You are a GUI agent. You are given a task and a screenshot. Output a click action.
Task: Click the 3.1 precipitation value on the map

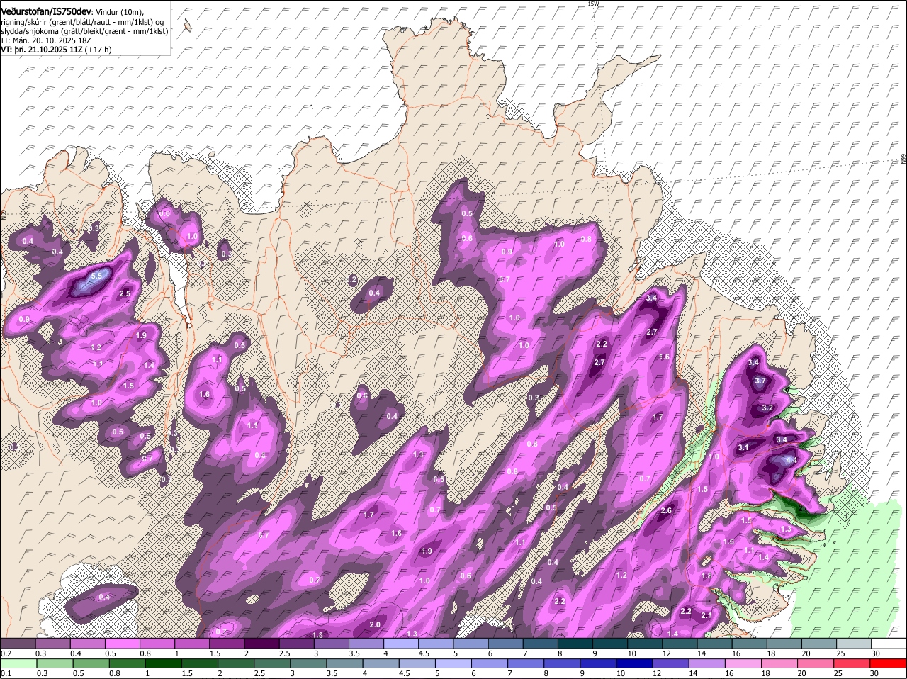coord(743,448)
